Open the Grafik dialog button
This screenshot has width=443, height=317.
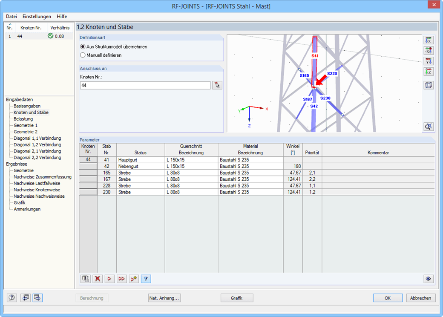pos(236,298)
